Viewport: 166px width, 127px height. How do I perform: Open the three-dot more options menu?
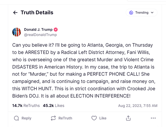tap(153, 118)
